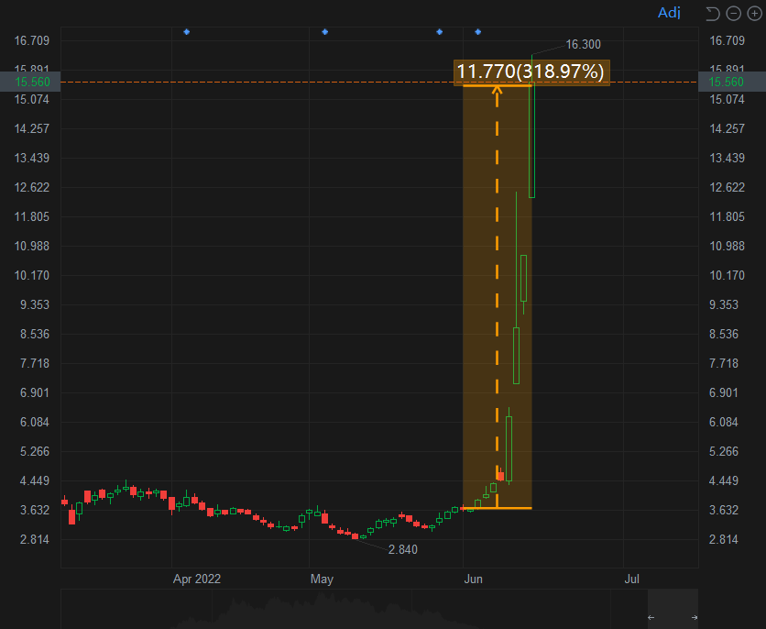Click the Apr 2022 date label

click(x=197, y=579)
